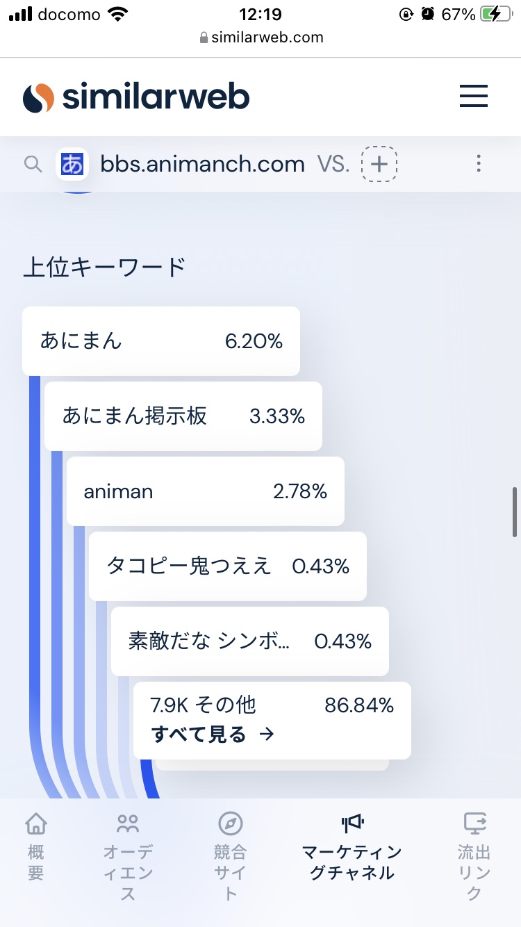Image resolution: width=521 pixels, height=927 pixels.
Task: Add a competitor with the plus icon
Action: pos(379,164)
